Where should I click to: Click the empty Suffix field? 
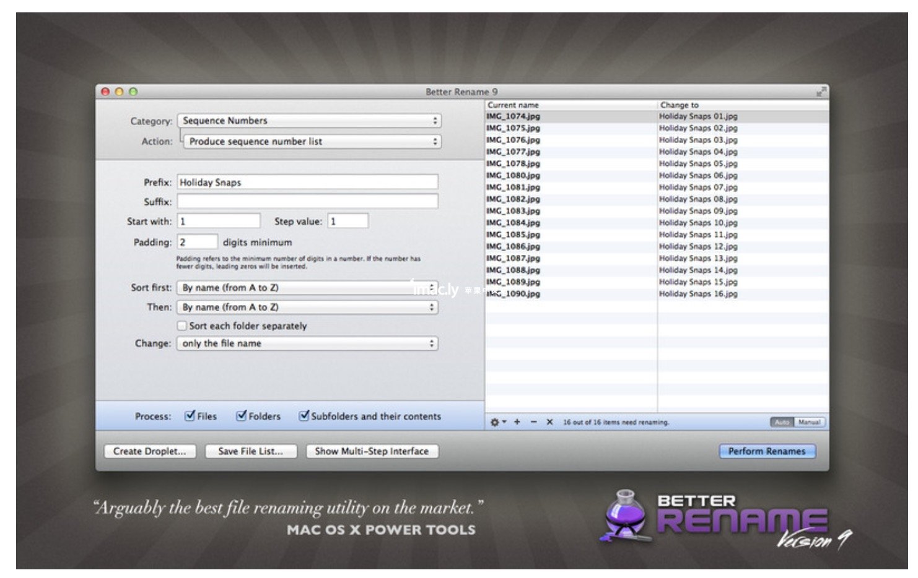point(308,201)
